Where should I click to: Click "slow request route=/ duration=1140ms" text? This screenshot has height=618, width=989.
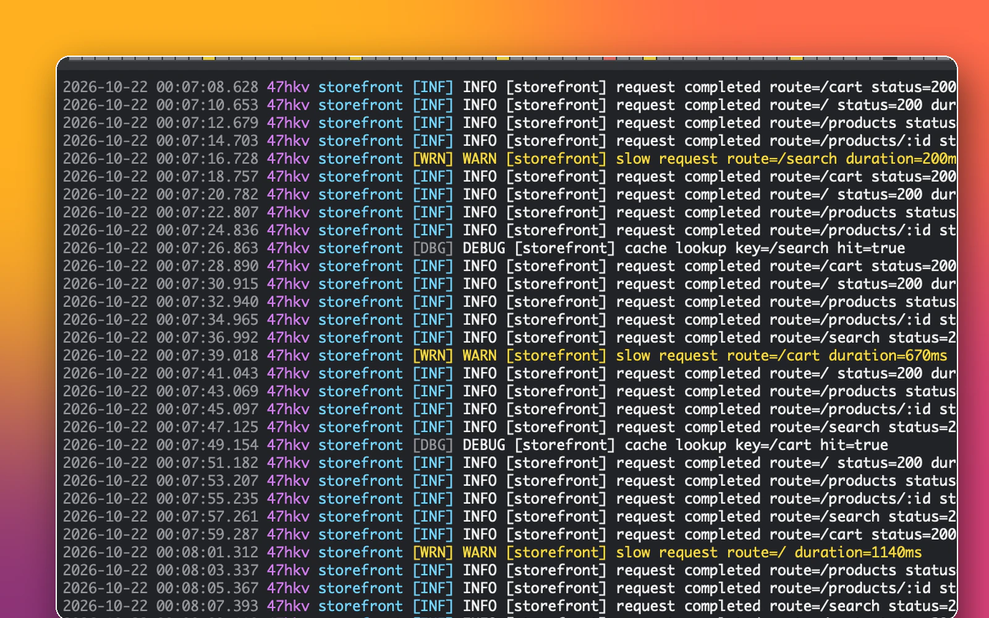click(769, 552)
